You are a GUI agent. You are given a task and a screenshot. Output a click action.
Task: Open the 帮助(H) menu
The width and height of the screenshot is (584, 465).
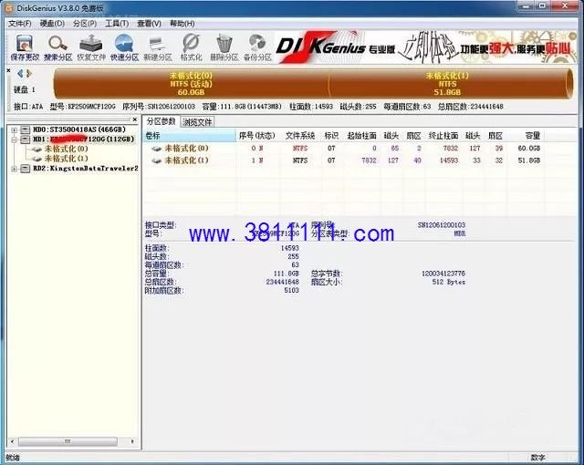pyautogui.click(x=182, y=24)
